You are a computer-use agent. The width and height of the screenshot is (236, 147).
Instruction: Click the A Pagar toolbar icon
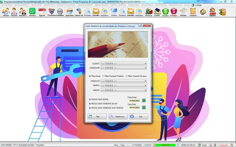pyautogui.click(x=173, y=12)
